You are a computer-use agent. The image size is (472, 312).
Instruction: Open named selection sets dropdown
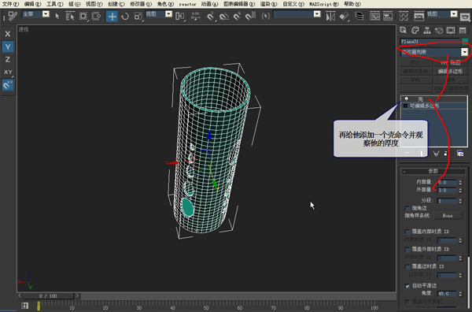click(x=317, y=14)
